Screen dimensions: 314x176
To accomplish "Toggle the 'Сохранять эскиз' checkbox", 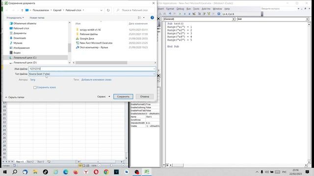I will 35,88.
